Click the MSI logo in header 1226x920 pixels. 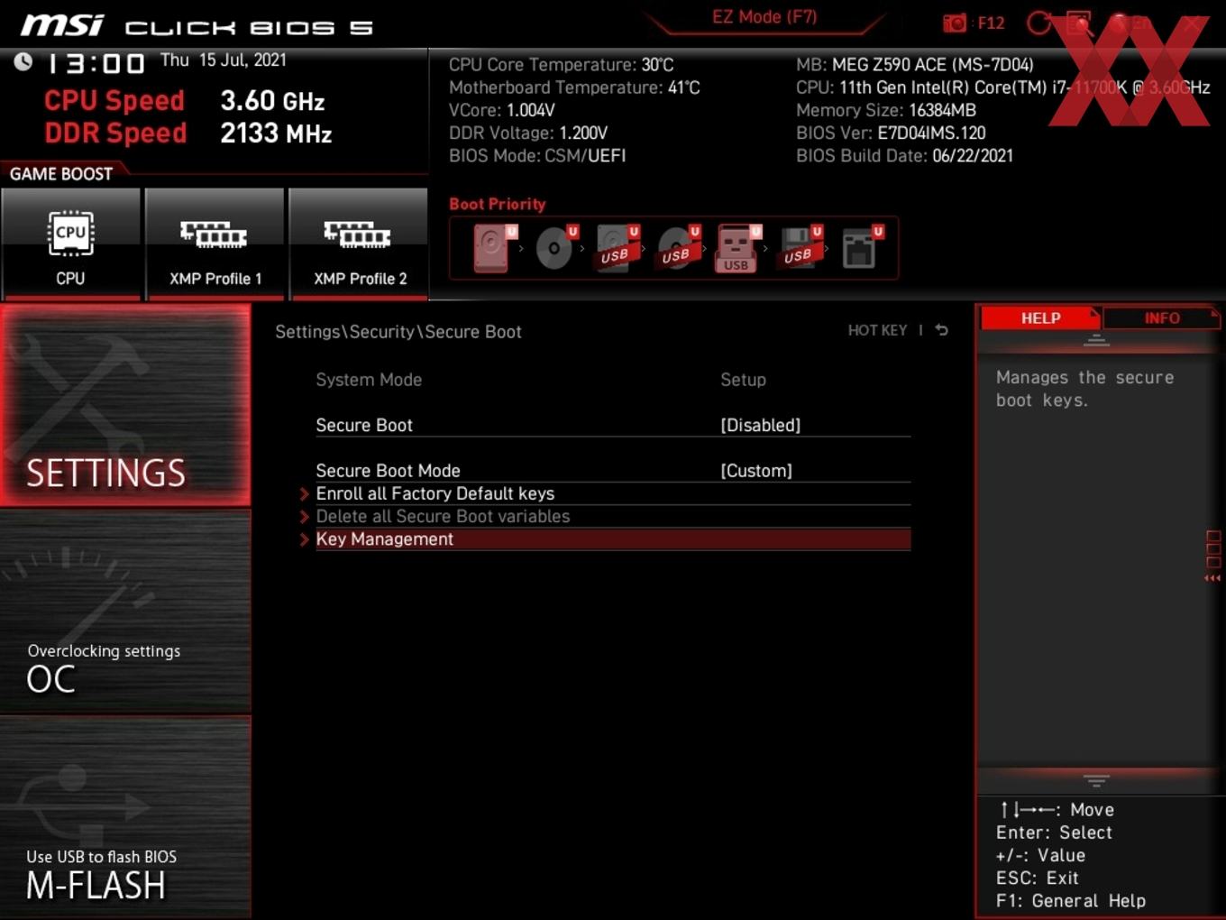pos(62,25)
